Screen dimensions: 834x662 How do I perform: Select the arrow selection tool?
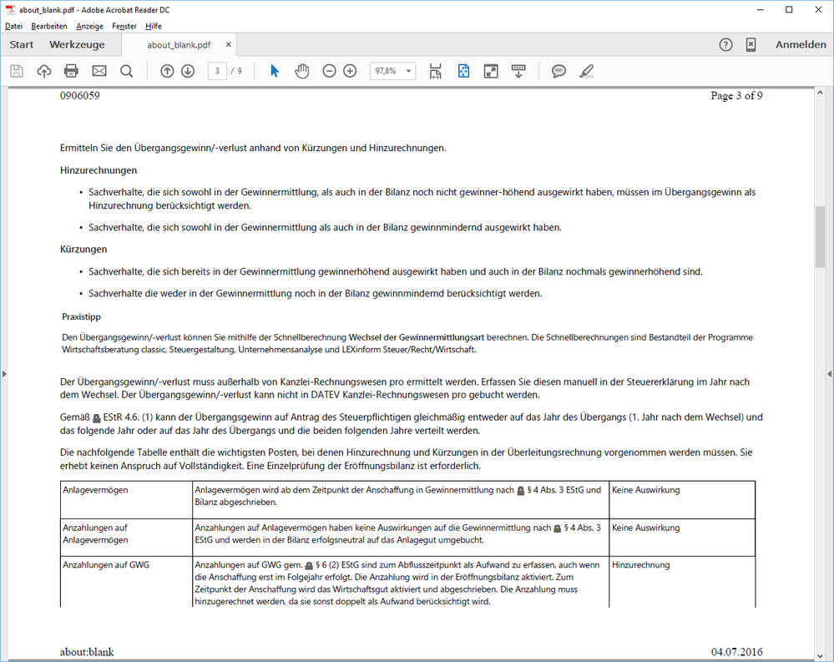(275, 71)
